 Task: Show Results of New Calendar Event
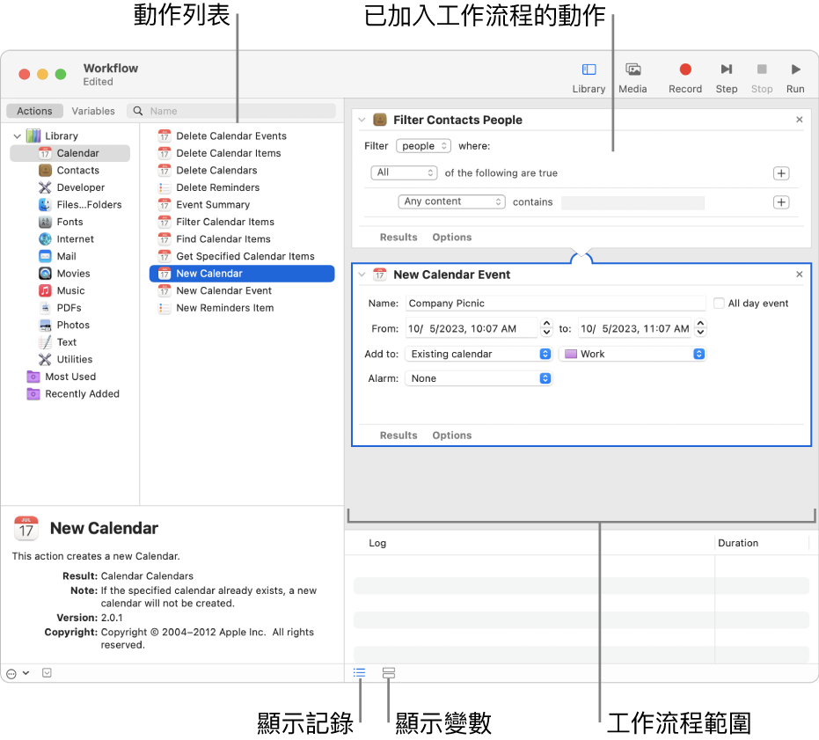(x=399, y=436)
